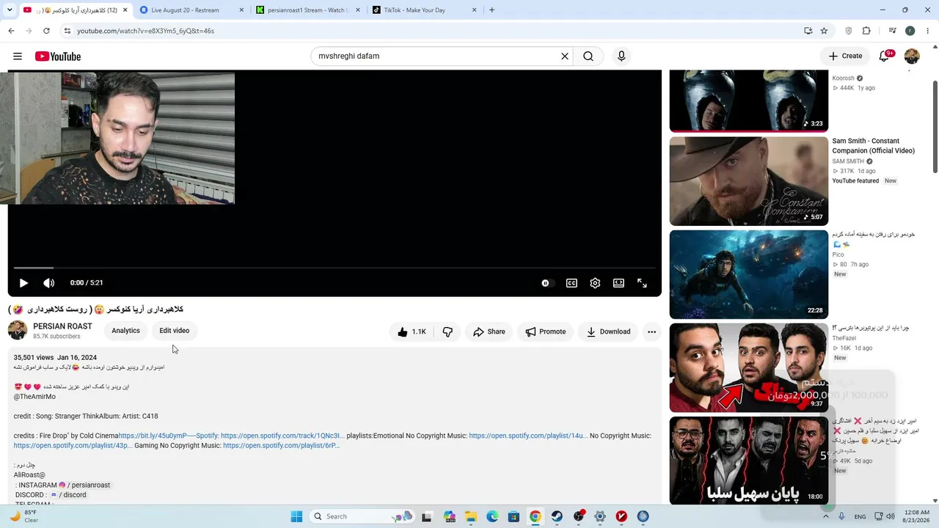Clear the search box text with the X

point(565,56)
